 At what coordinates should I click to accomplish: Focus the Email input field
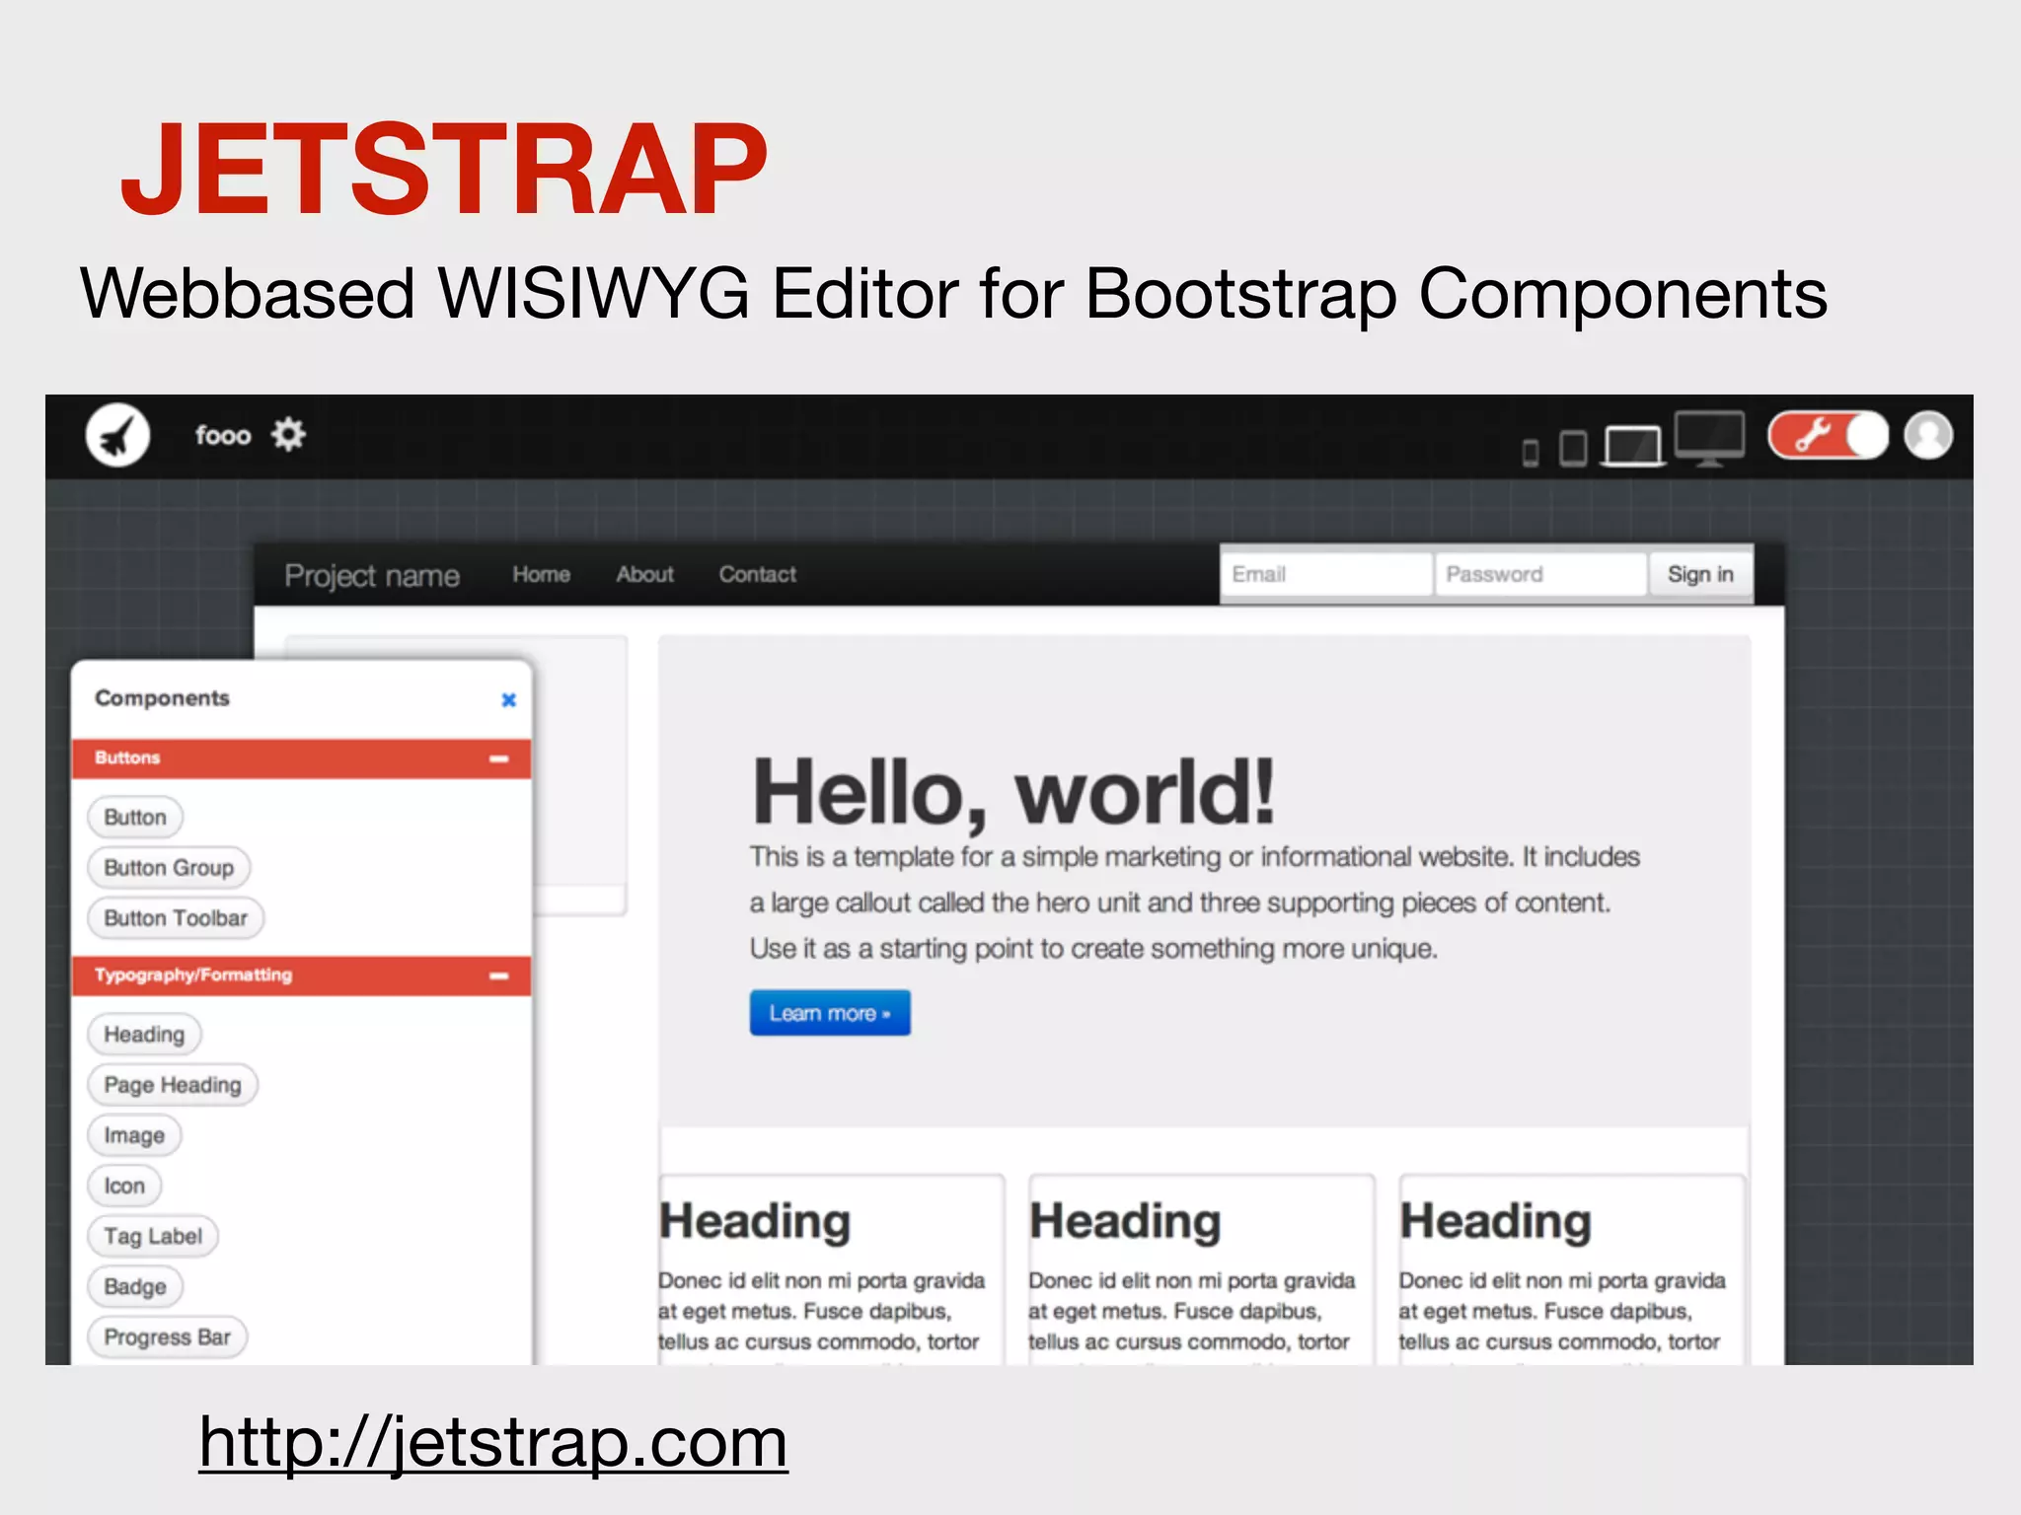[x=1327, y=574]
